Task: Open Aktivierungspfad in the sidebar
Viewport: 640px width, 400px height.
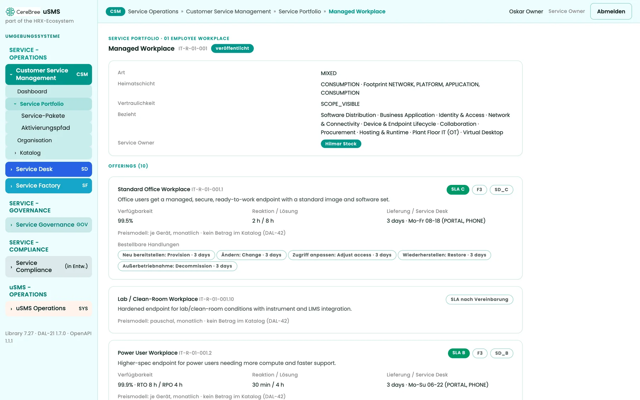Action: (x=49, y=128)
